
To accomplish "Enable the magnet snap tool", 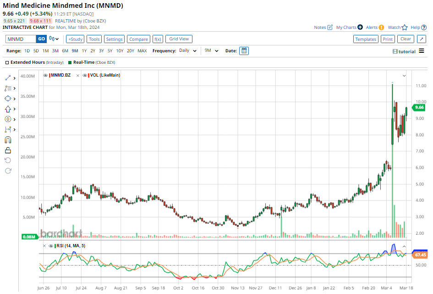I will 8,140.
